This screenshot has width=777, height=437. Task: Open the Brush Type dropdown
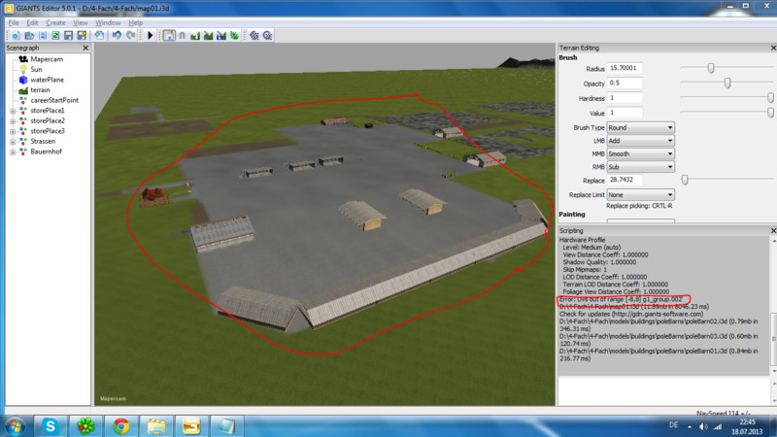pos(640,128)
